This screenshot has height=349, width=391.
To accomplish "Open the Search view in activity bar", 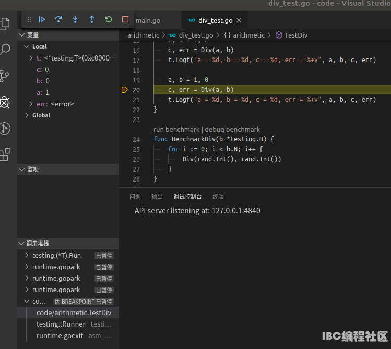I will click(x=5, y=50).
